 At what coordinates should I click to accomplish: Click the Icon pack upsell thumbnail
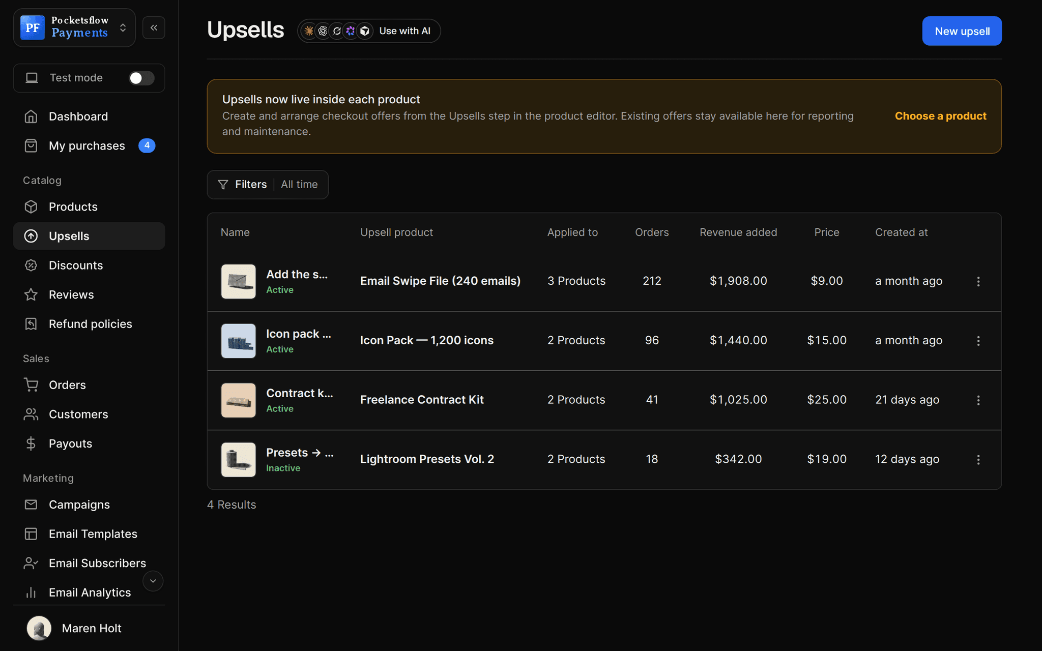[238, 341]
